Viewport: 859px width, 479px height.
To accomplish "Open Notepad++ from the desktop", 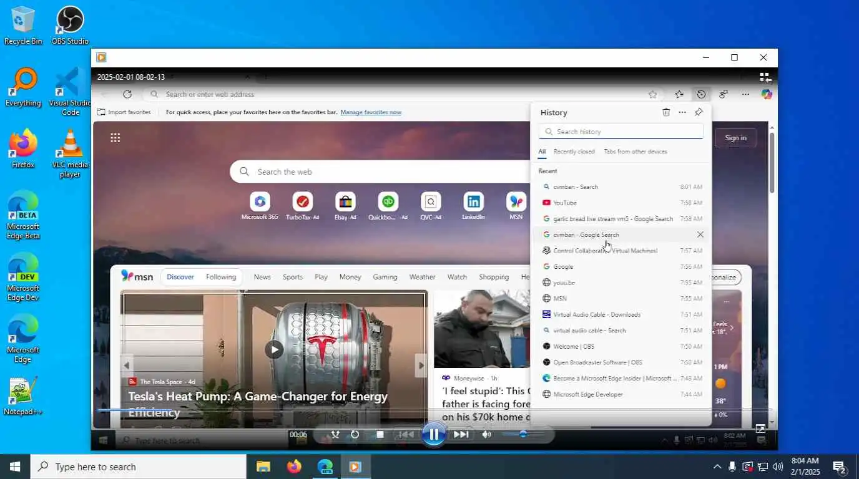I will tap(23, 396).
